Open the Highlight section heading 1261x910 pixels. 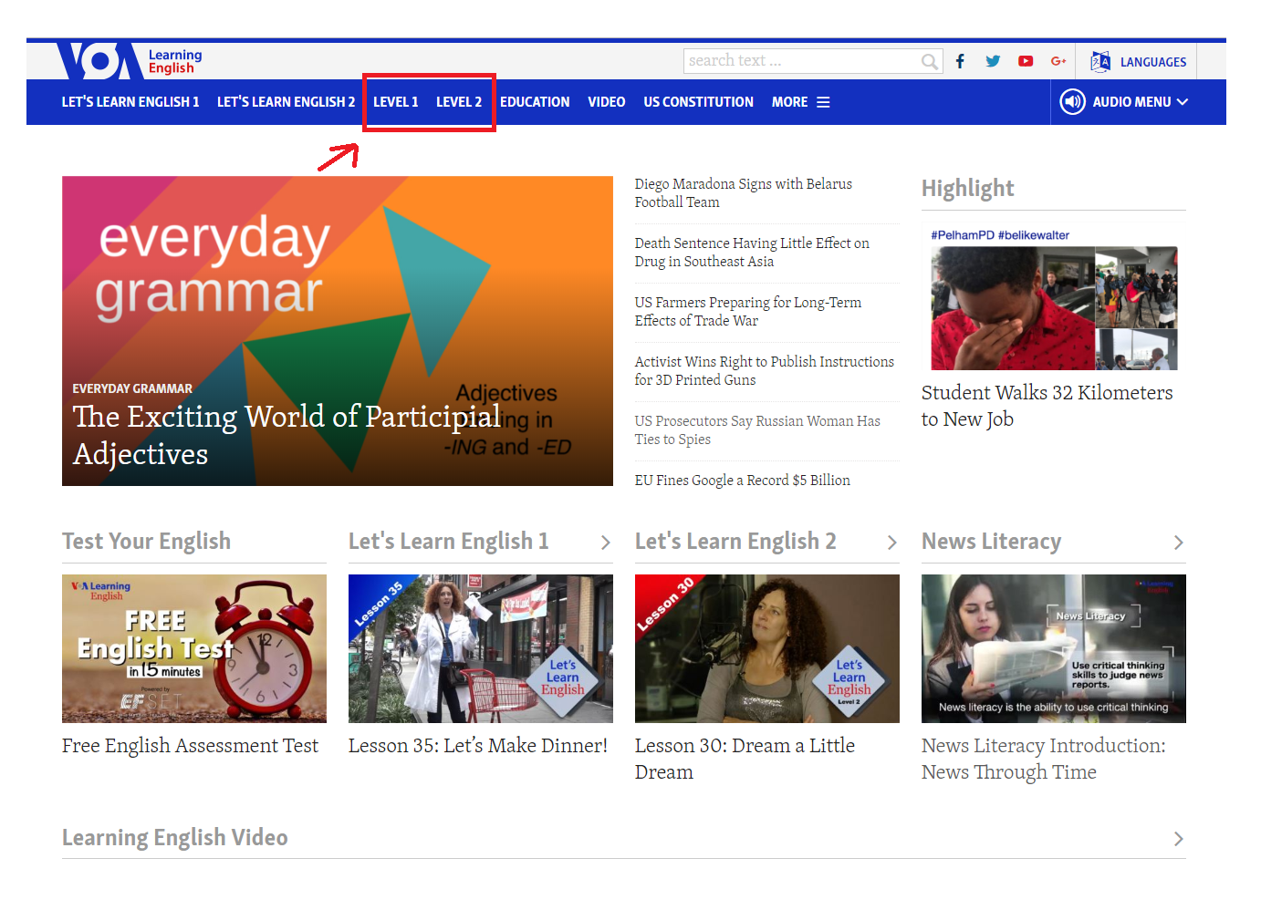[967, 189]
